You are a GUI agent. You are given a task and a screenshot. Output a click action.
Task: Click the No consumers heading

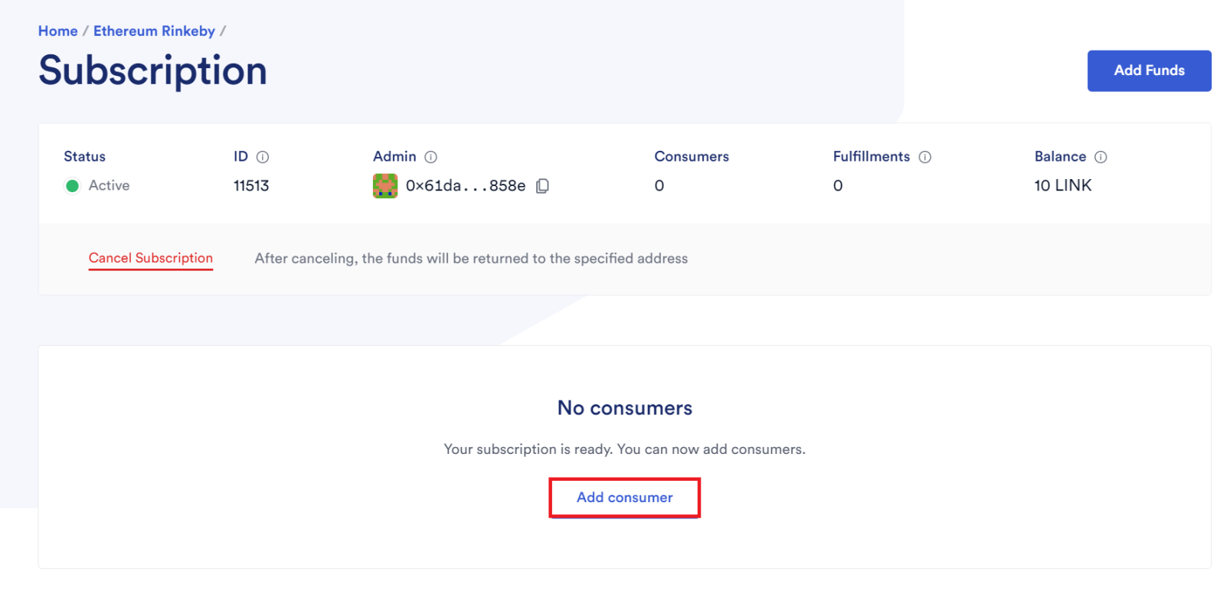(x=624, y=408)
